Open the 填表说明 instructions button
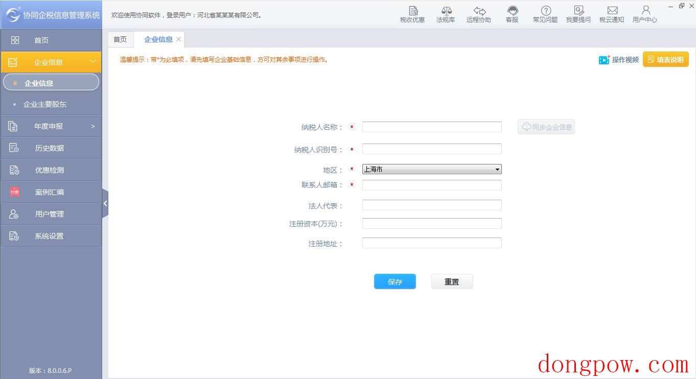This screenshot has width=696, height=379. click(x=666, y=60)
